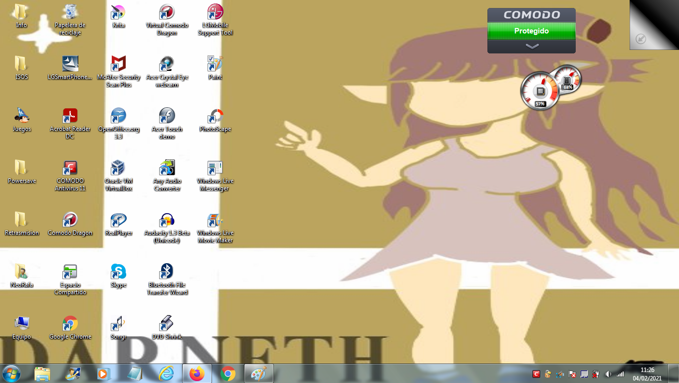Launch Windows Live Movie Maker shortcut
Image resolution: width=679 pixels, height=383 pixels.
(215, 227)
